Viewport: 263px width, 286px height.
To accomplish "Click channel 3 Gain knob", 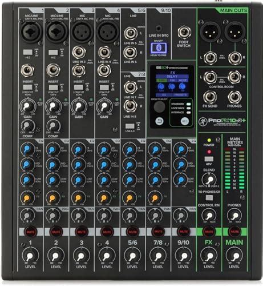I will click(78, 106).
